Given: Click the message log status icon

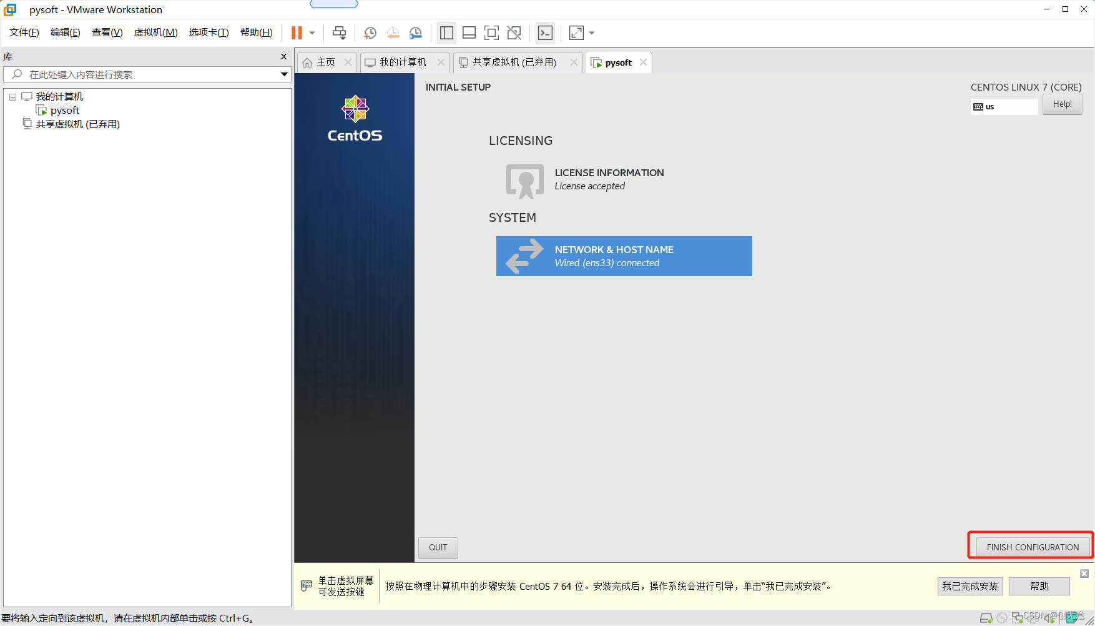Looking at the screenshot, I should point(1071,617).
